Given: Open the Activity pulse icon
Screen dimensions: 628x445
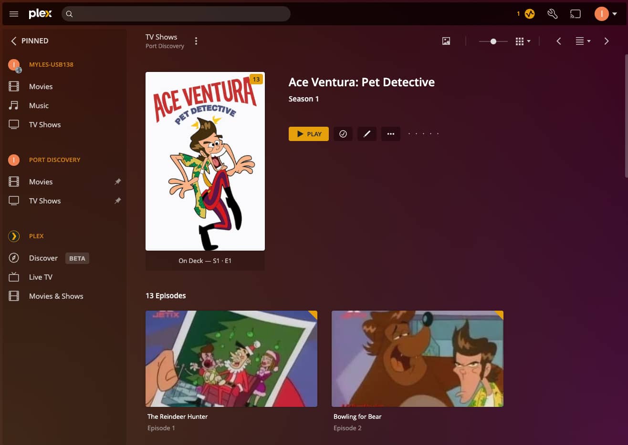Looking at the screenshot, I should pos(530,14).
